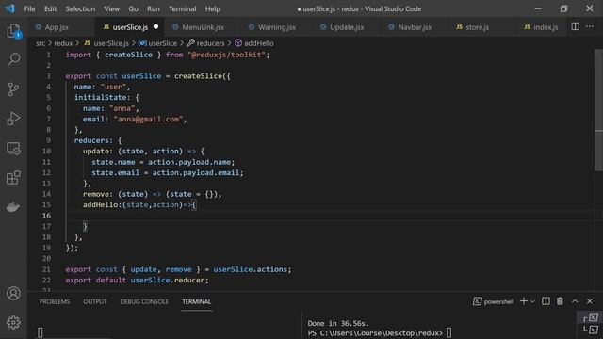The width and height of the screenshot is (603, 339).
Task: Open the View menu
Action: (111, 8)
